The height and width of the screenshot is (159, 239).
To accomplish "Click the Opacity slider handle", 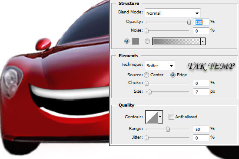I will [x=189, y=22].
